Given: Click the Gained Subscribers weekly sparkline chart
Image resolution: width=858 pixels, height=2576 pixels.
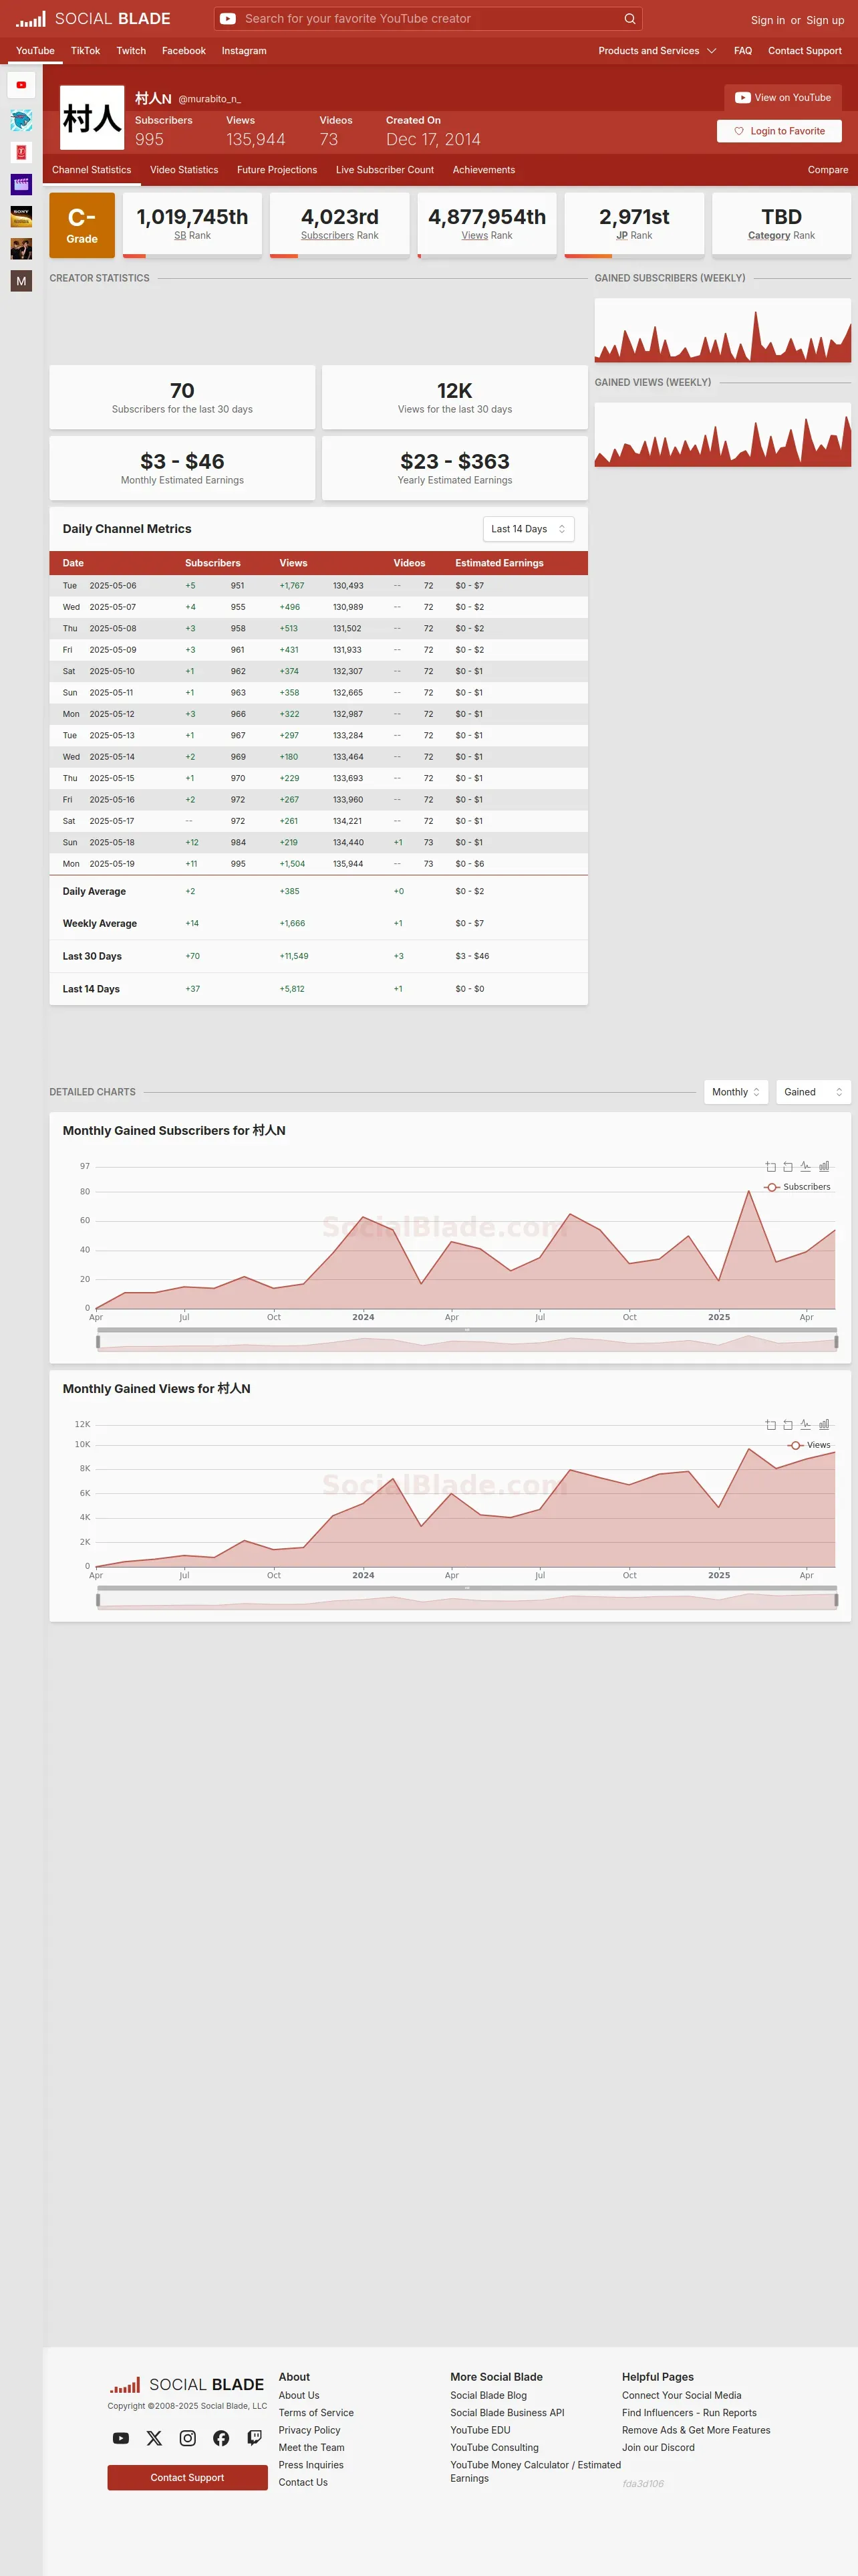Looking at the screenshot, I should click(x=723, y=331).
